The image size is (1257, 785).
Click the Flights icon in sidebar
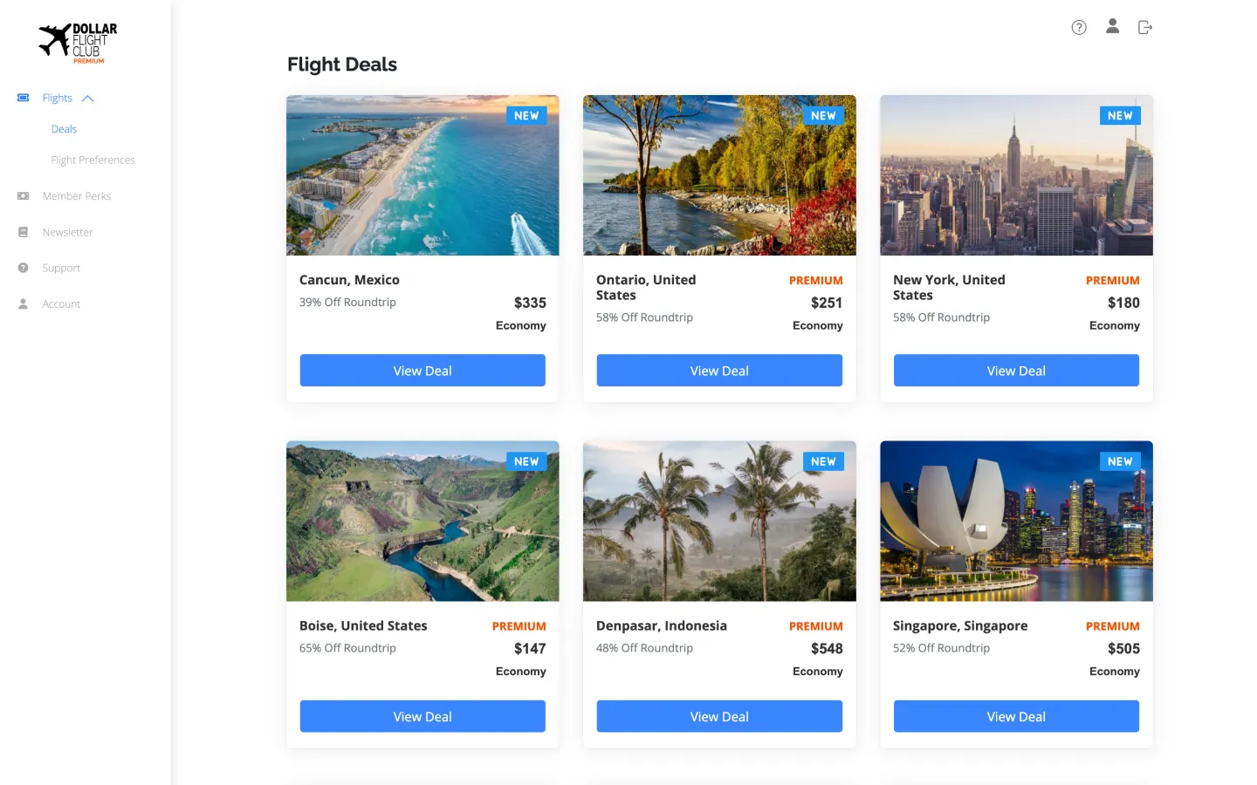pos(22,98)
